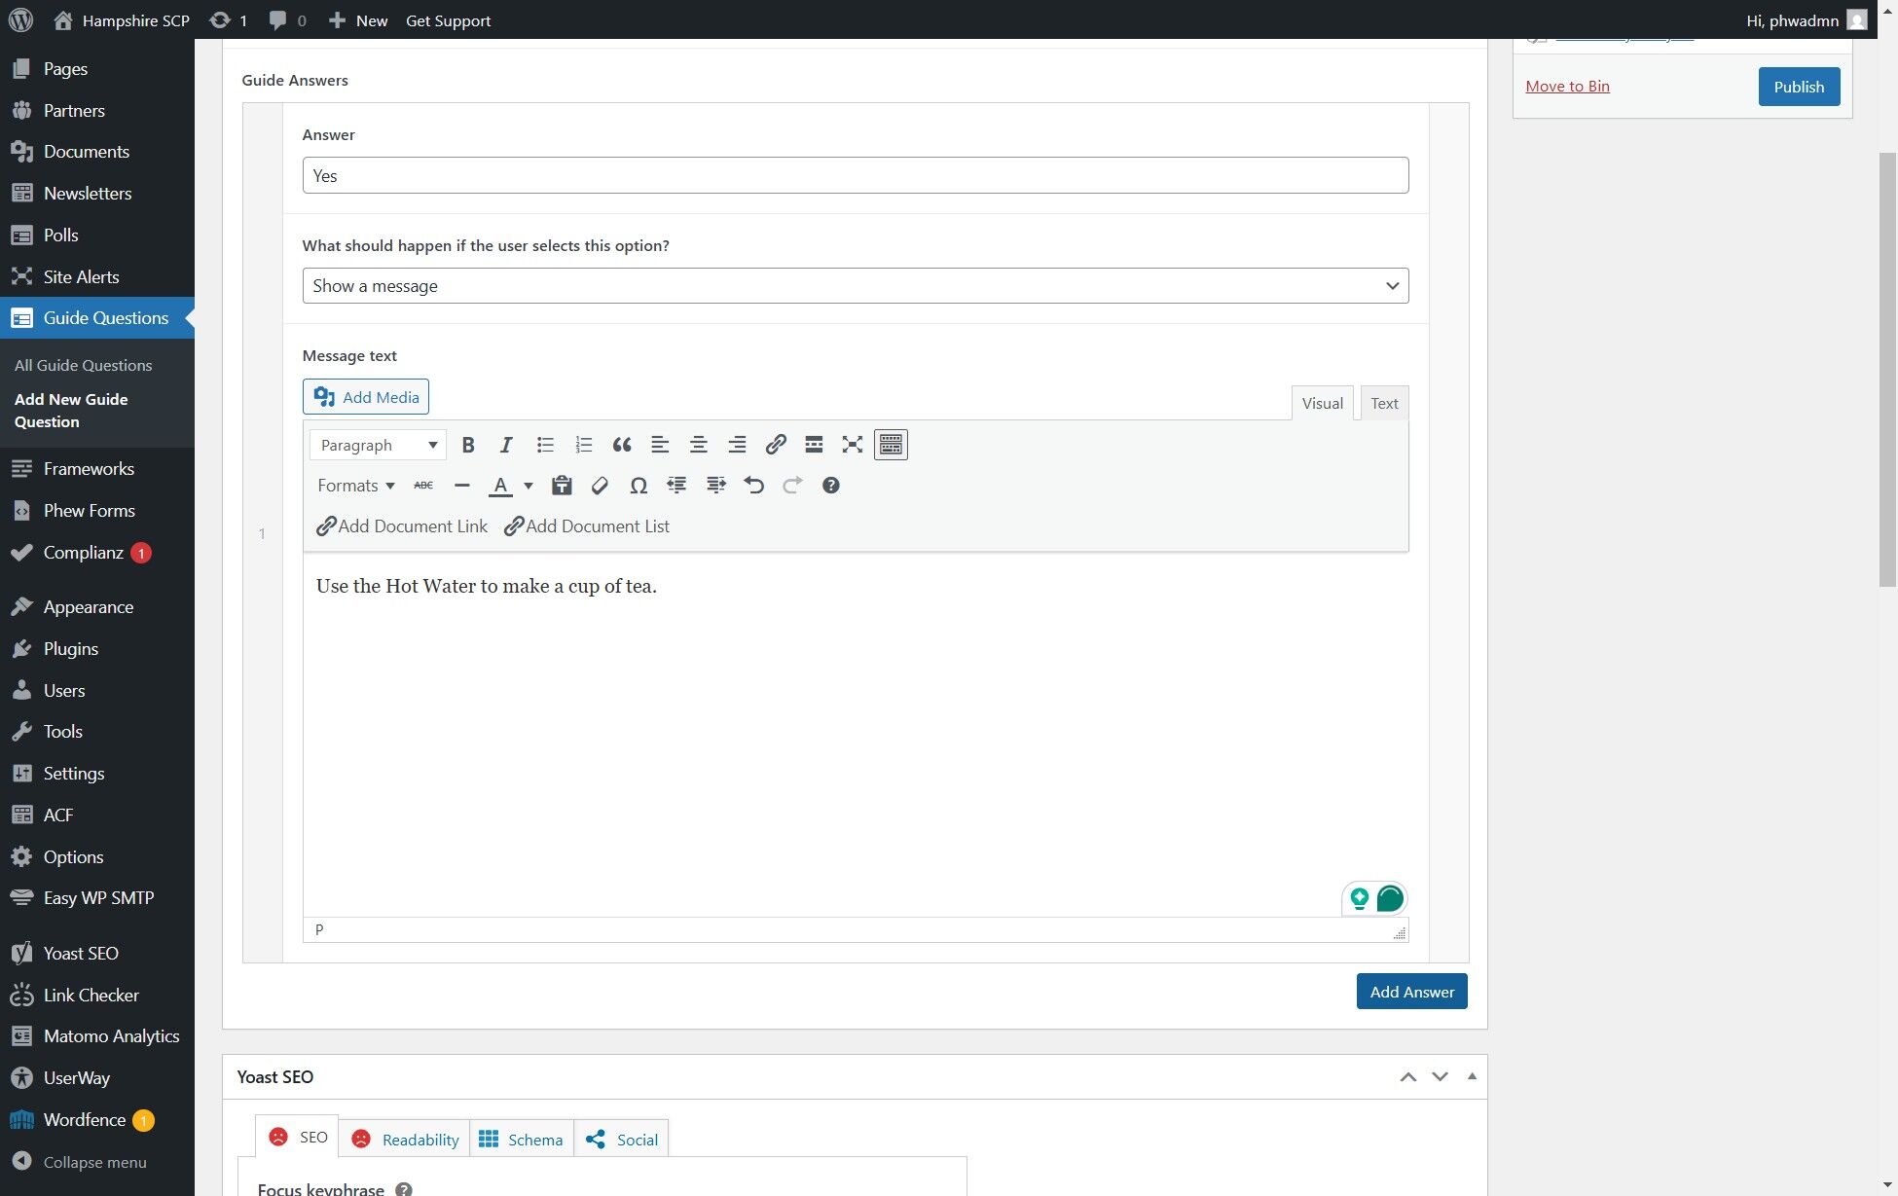
Task: Insert special character omega icon
Action: coord(639,486)
